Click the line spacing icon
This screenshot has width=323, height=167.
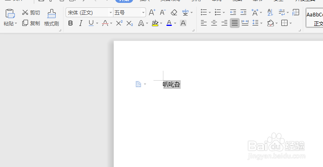point(255,23)
